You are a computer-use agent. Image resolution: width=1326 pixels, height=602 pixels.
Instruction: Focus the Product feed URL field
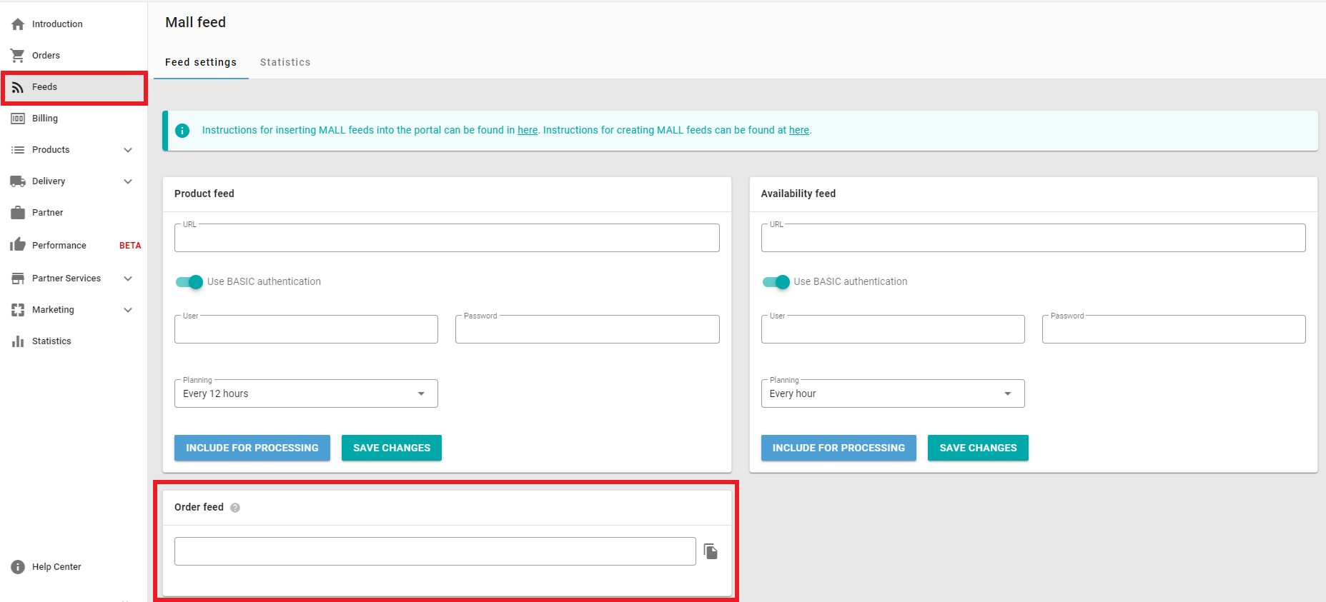[x=447, y=238]
